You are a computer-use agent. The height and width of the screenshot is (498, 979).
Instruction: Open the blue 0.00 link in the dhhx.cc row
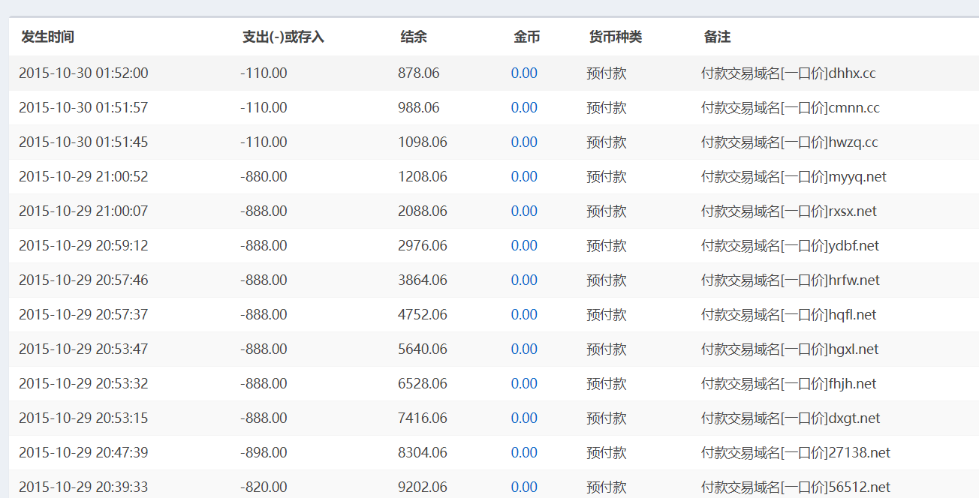click(524, 73)
